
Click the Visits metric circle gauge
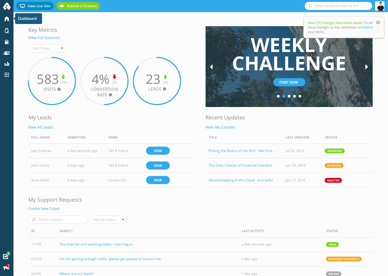tap(52, 81)
